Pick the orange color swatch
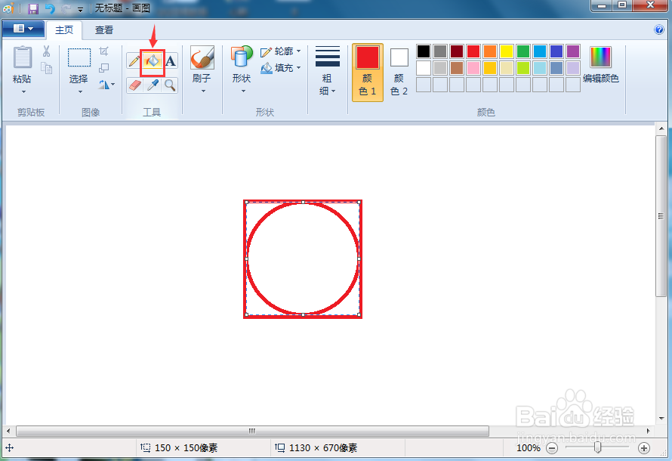 point(489,51)
